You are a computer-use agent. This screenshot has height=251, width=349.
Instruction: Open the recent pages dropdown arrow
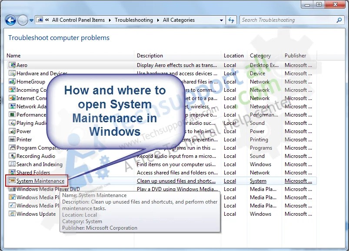[x=31, y=20]
